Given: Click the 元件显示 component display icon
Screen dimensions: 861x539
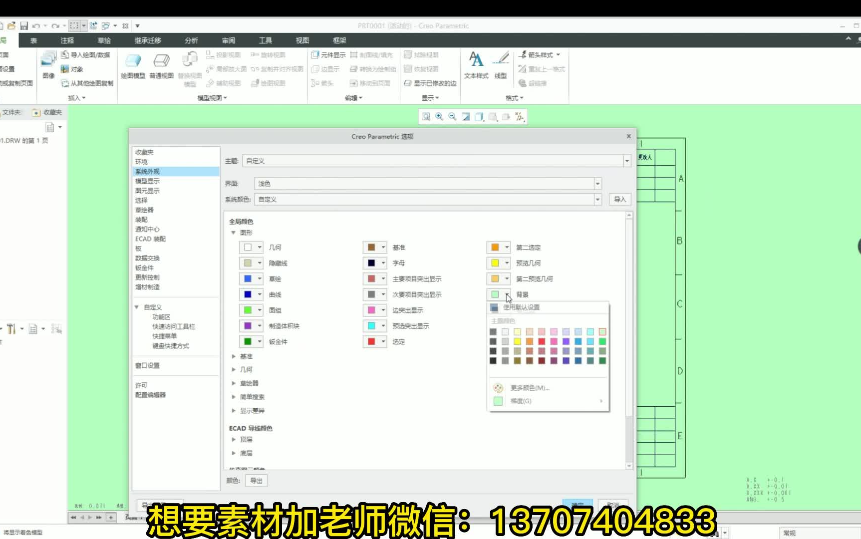Looking at the screenshot, I should tap(315, 54).
